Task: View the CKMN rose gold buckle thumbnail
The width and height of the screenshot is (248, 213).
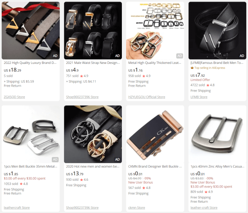Action: 155,134
